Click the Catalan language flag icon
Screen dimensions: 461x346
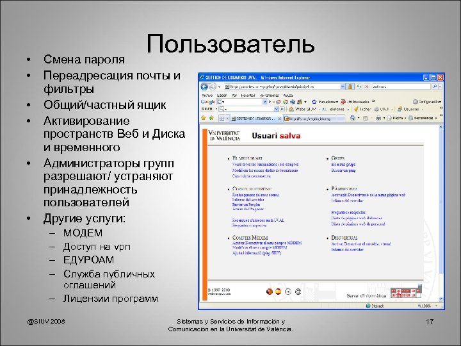270,292
